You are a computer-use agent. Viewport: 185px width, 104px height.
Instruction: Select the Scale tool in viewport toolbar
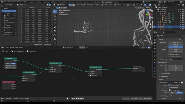[x=55, y=27]
